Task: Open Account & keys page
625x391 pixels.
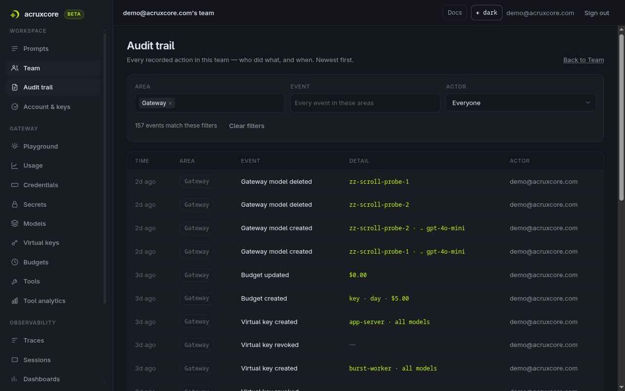Action: point(53,107)
